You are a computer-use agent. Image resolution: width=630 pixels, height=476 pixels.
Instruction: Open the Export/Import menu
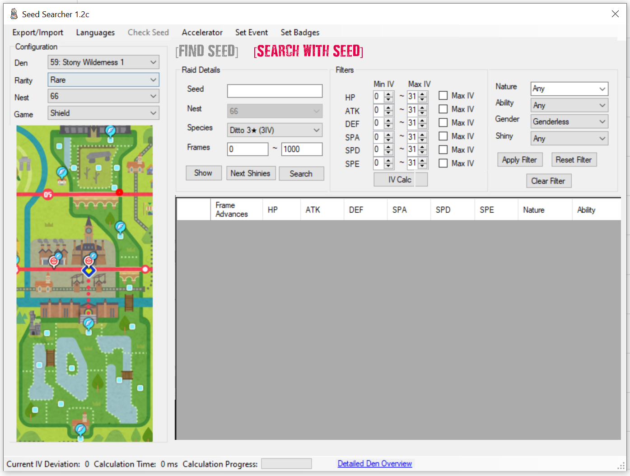pyautogui.click(x=38, y=33)
